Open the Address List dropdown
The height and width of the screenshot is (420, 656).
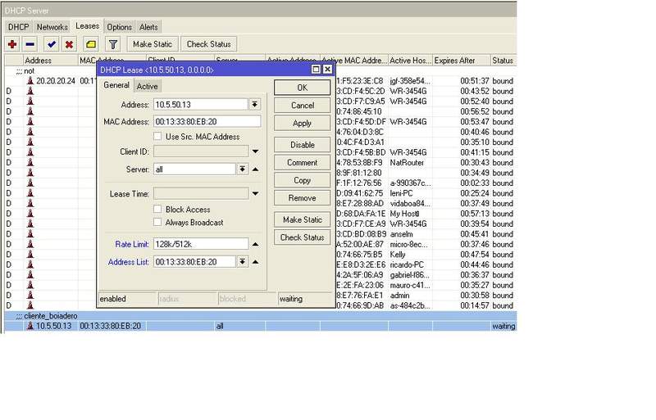pos(243,262)
